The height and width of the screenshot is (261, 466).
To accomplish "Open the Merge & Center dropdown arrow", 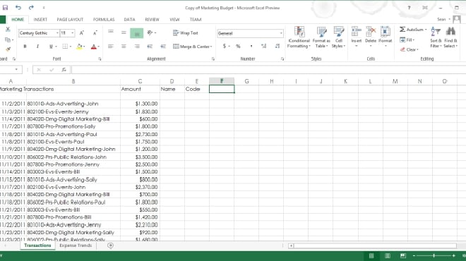I will tap(211, 47).
